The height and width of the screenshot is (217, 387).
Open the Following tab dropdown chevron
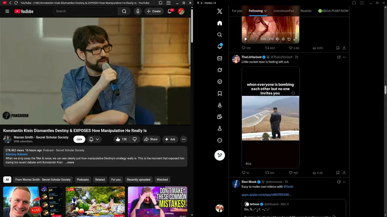tap(265, 11)
